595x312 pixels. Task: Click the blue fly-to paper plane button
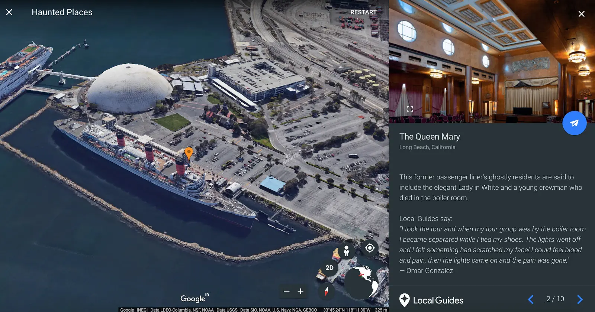click(x=575, y=123)
